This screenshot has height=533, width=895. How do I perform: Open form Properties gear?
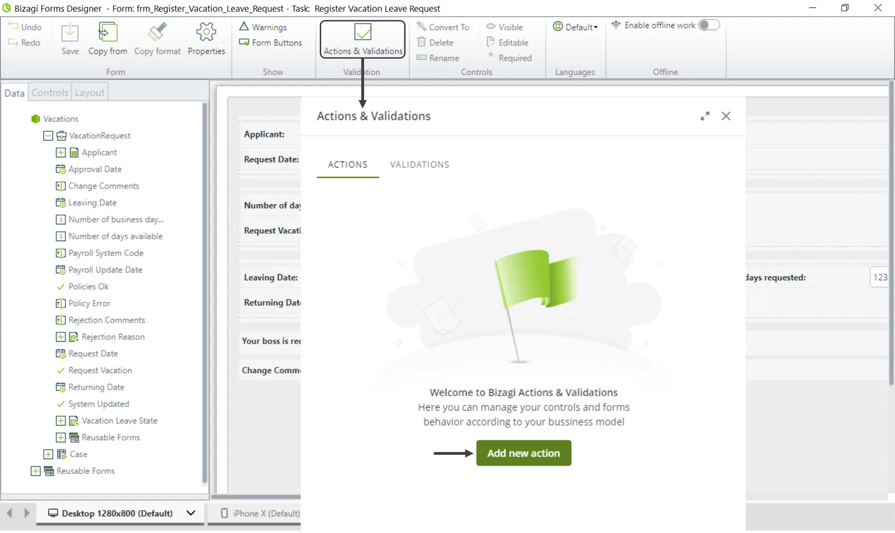[206, 39]
